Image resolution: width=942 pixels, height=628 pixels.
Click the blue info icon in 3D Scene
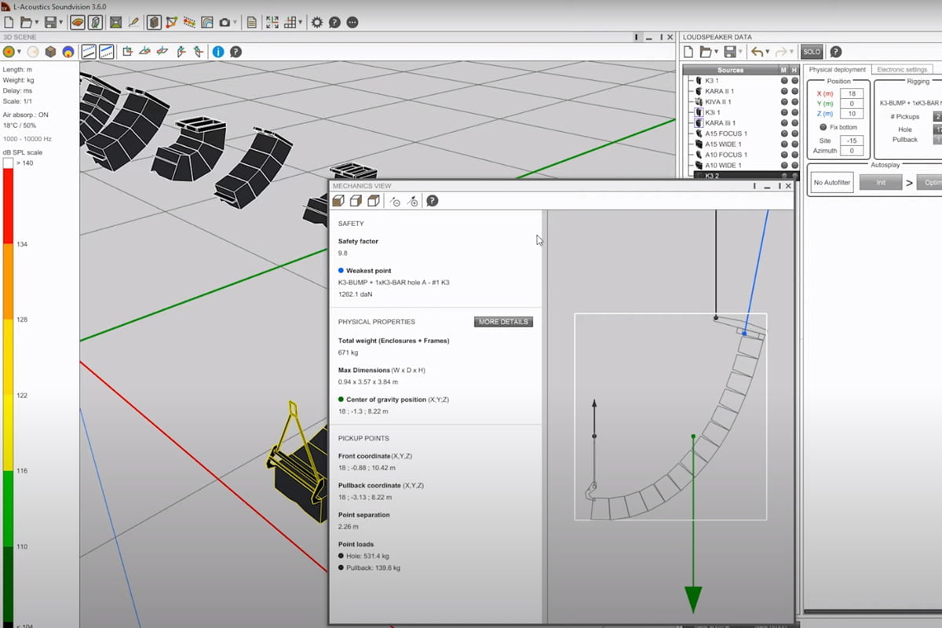click(217, 52)
